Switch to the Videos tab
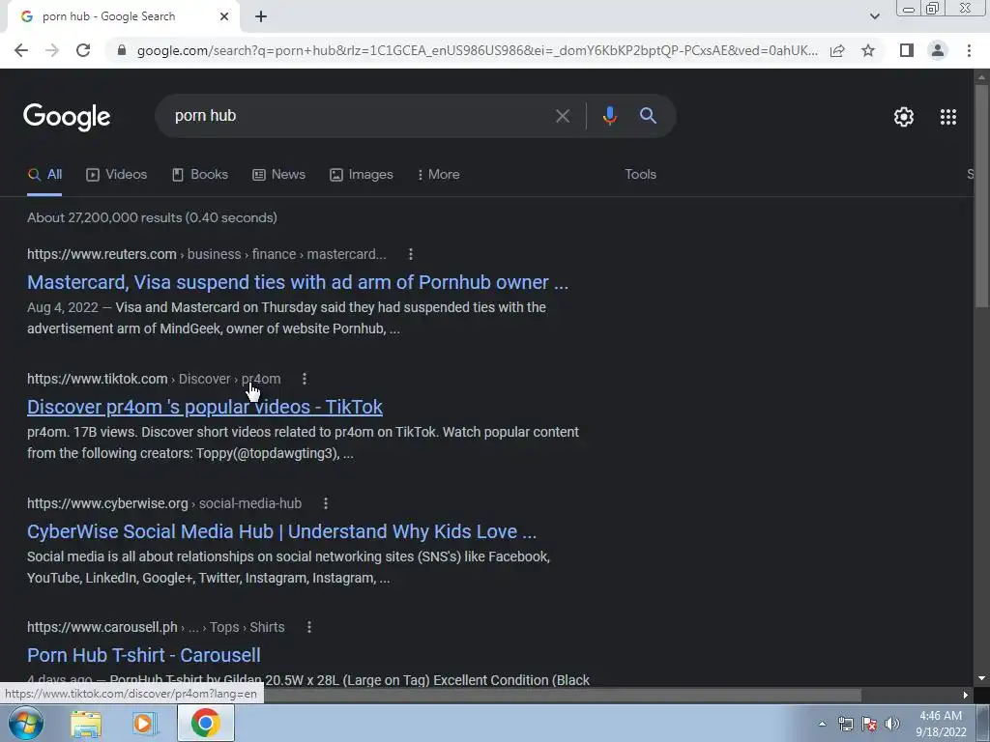990x742 pixels. click(117, 175)
